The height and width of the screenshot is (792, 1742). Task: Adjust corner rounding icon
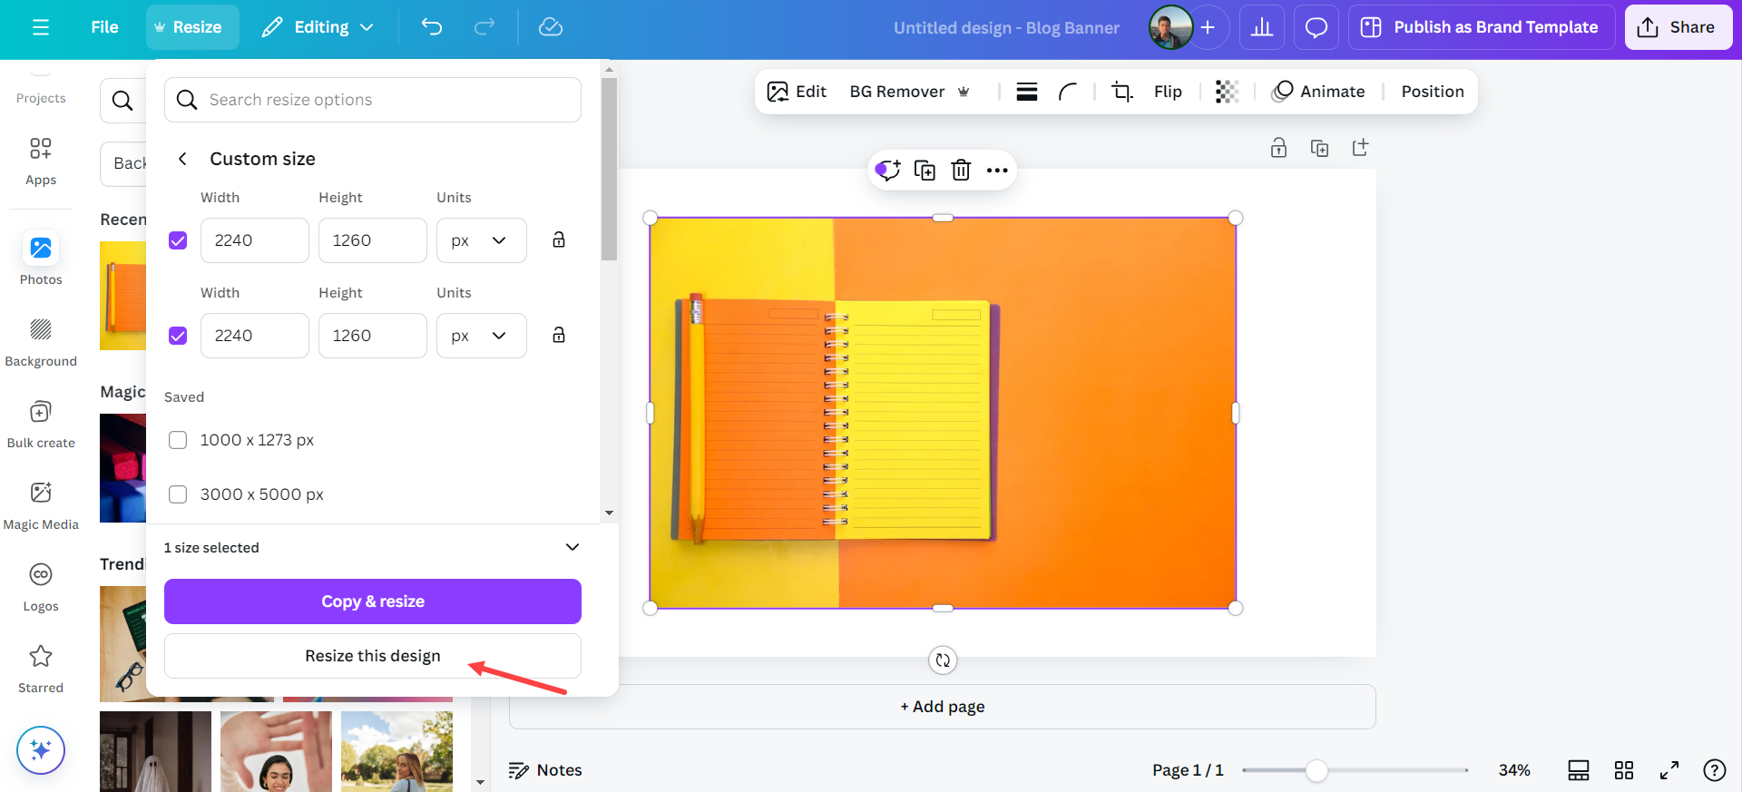1068,92
